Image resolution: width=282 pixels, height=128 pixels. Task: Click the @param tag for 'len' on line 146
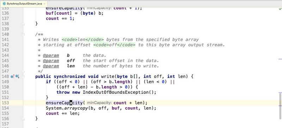[x=51, y=66]
